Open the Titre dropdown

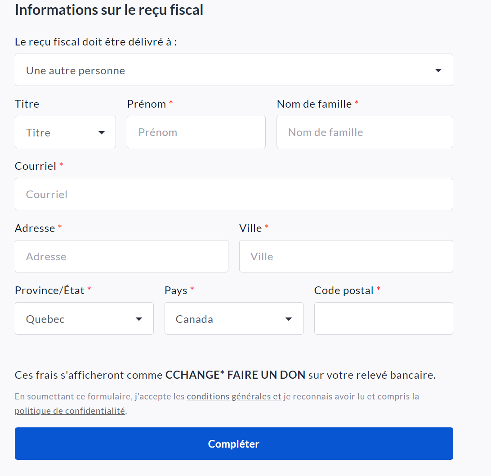65,132
